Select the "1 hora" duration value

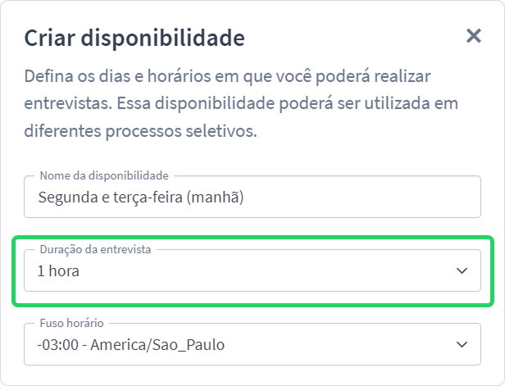pos(58,271)
